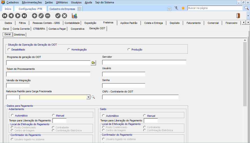
Task: Click the exit door icon
Action: (238, 16)
